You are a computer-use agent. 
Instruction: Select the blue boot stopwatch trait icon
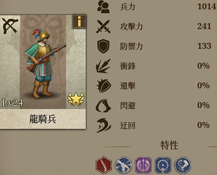tap(182, 165)
